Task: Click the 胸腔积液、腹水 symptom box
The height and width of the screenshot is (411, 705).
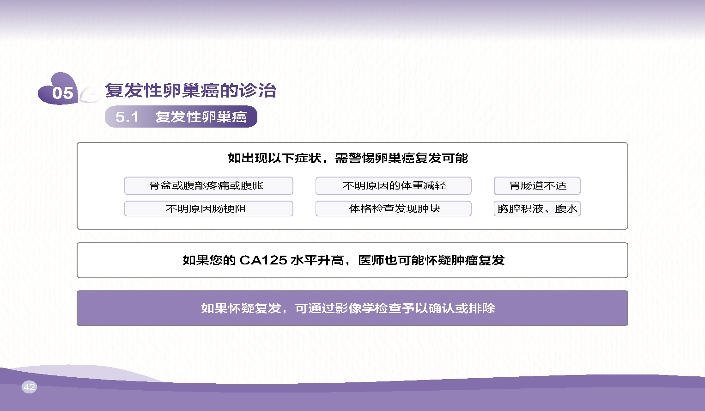Action: 537,209
